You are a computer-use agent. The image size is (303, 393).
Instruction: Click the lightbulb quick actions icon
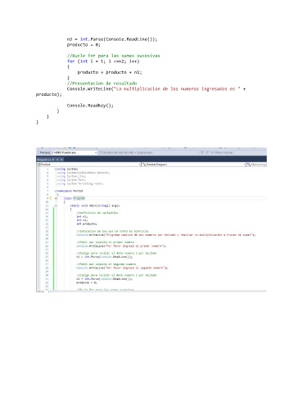pyautogui.click(x=50, y=198)
